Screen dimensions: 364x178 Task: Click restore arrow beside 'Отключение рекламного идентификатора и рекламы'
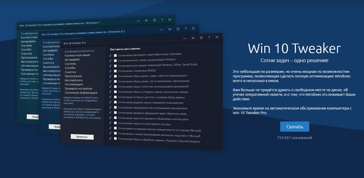111,56
